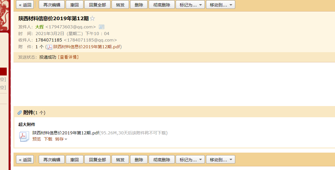Click the paperclip attachment icon
This screenshot has height=170, width=335.
click(x=20, y=112)
